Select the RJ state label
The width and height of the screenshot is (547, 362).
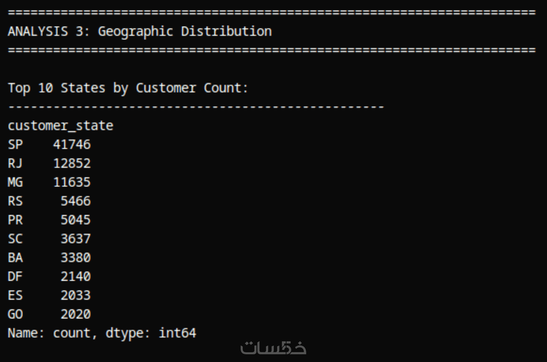(15, 163)
